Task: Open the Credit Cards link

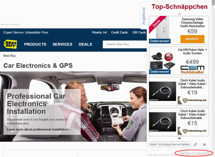Action: click(119, 33)
